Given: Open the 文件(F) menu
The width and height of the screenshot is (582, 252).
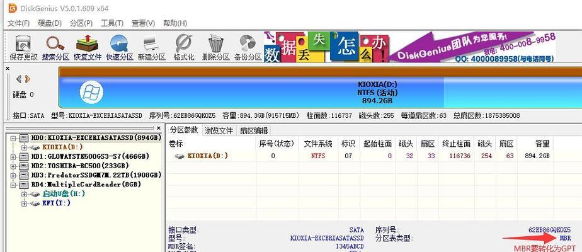Looking at the screenshot, I should click(x=18, y=23).
